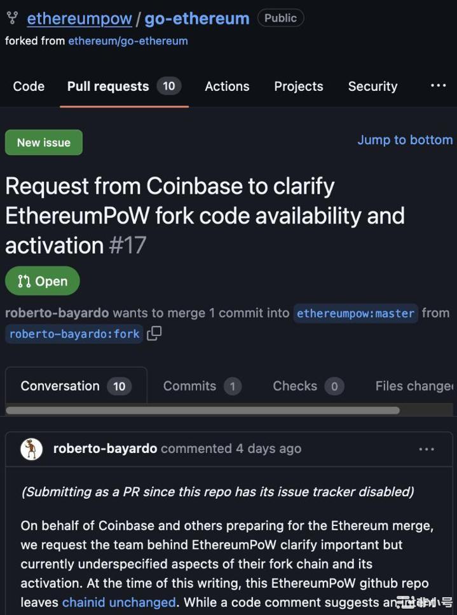457x615 pixels.
Task: Go to the Projects tab
Action: pos(298,86)
